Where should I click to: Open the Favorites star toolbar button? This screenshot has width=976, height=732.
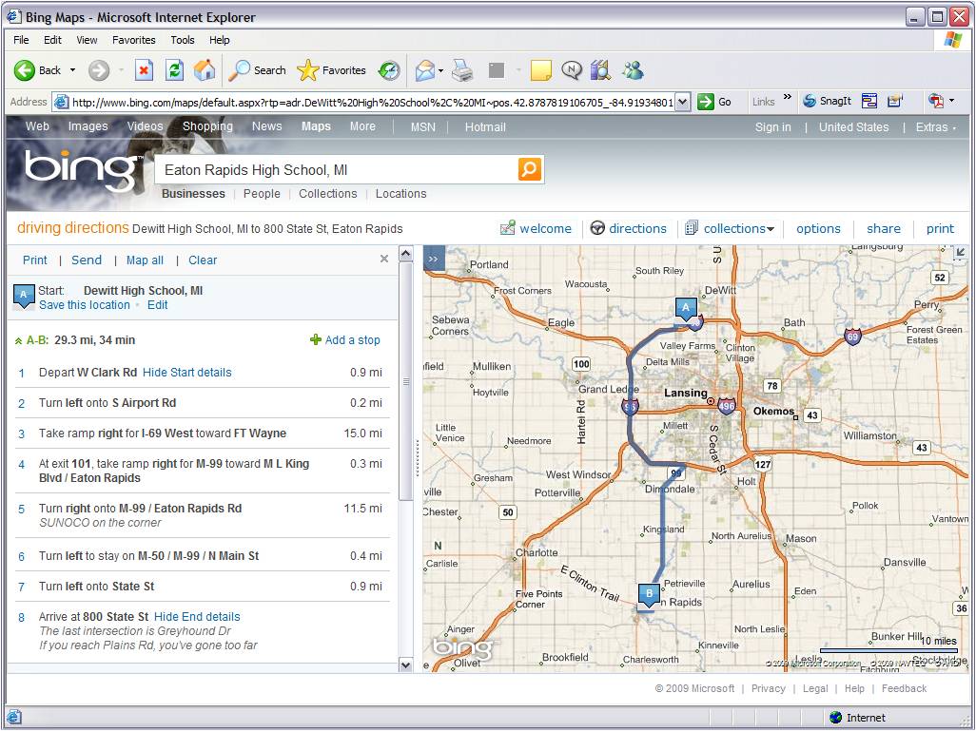pos(331,70)
